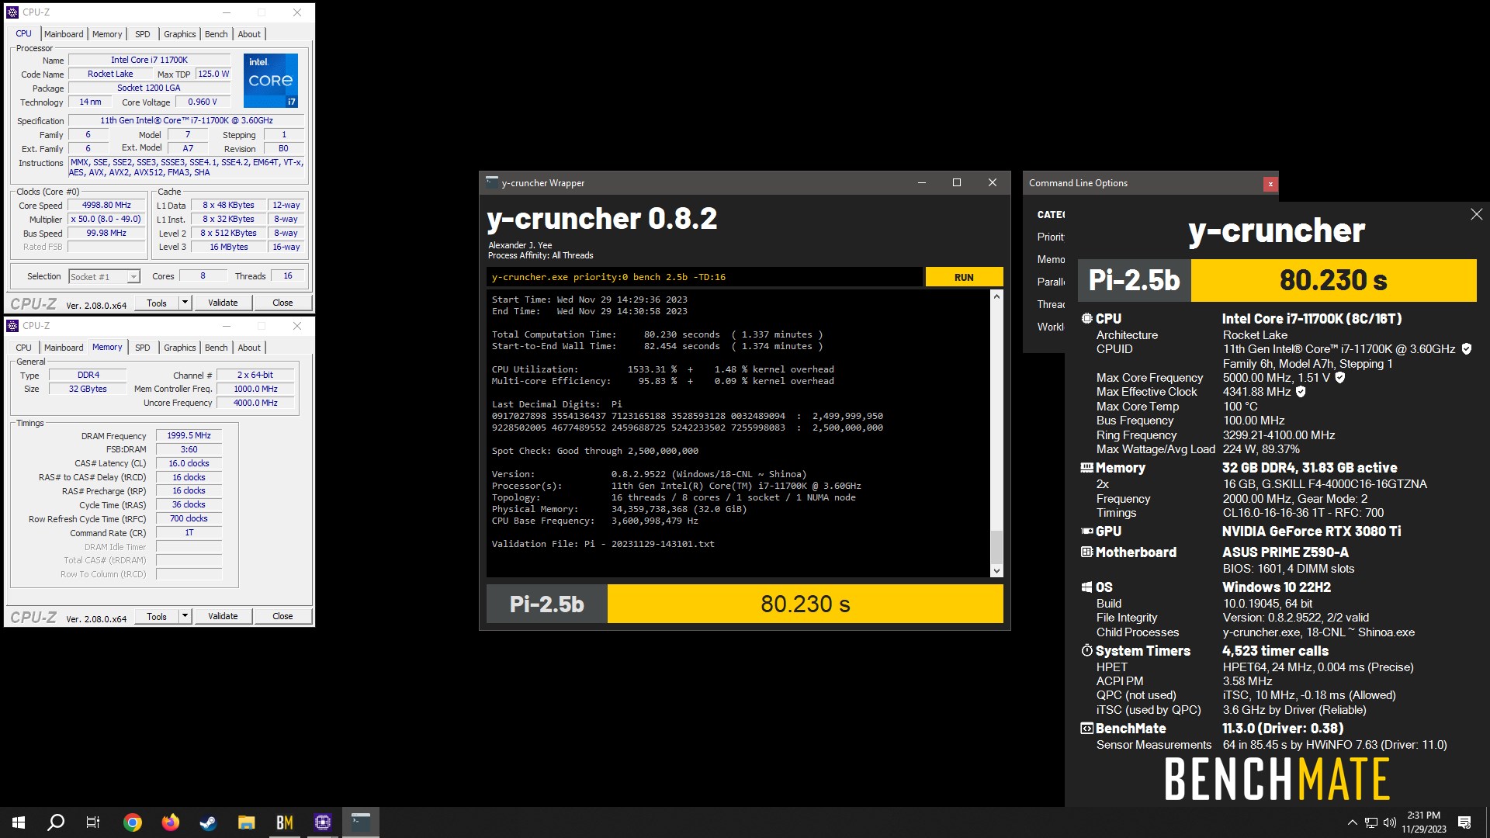Launch Google Chrome from the taskbar
Viewport: 1490px width, 838px height.
pos(133,822)
